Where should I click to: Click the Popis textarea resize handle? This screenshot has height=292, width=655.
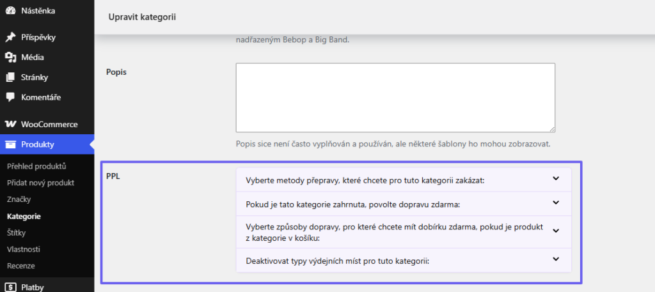(552, 129)
